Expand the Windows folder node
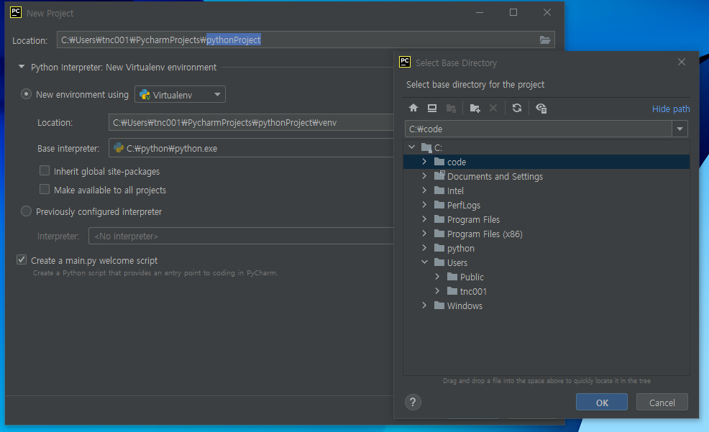709x432 pixels. click(424, 305)
